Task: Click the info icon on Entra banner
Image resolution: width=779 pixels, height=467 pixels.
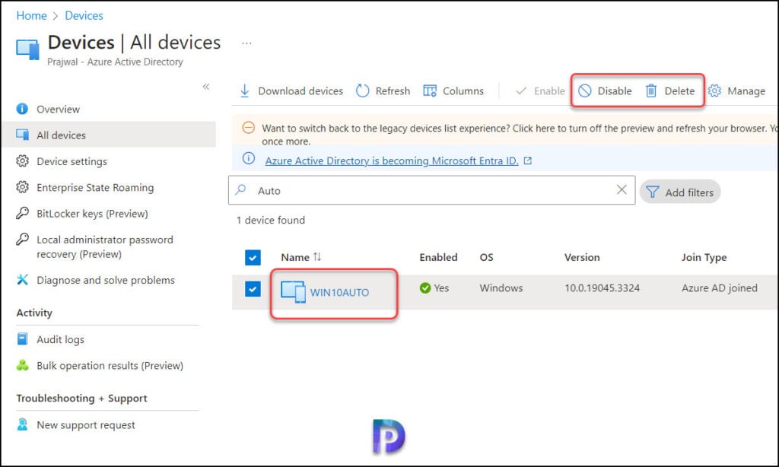Action: click(249, 158)
